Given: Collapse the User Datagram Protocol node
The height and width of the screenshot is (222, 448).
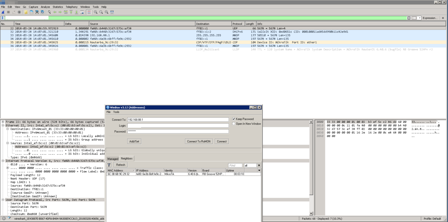Looking at the screenshot, I should pos(3,200).
